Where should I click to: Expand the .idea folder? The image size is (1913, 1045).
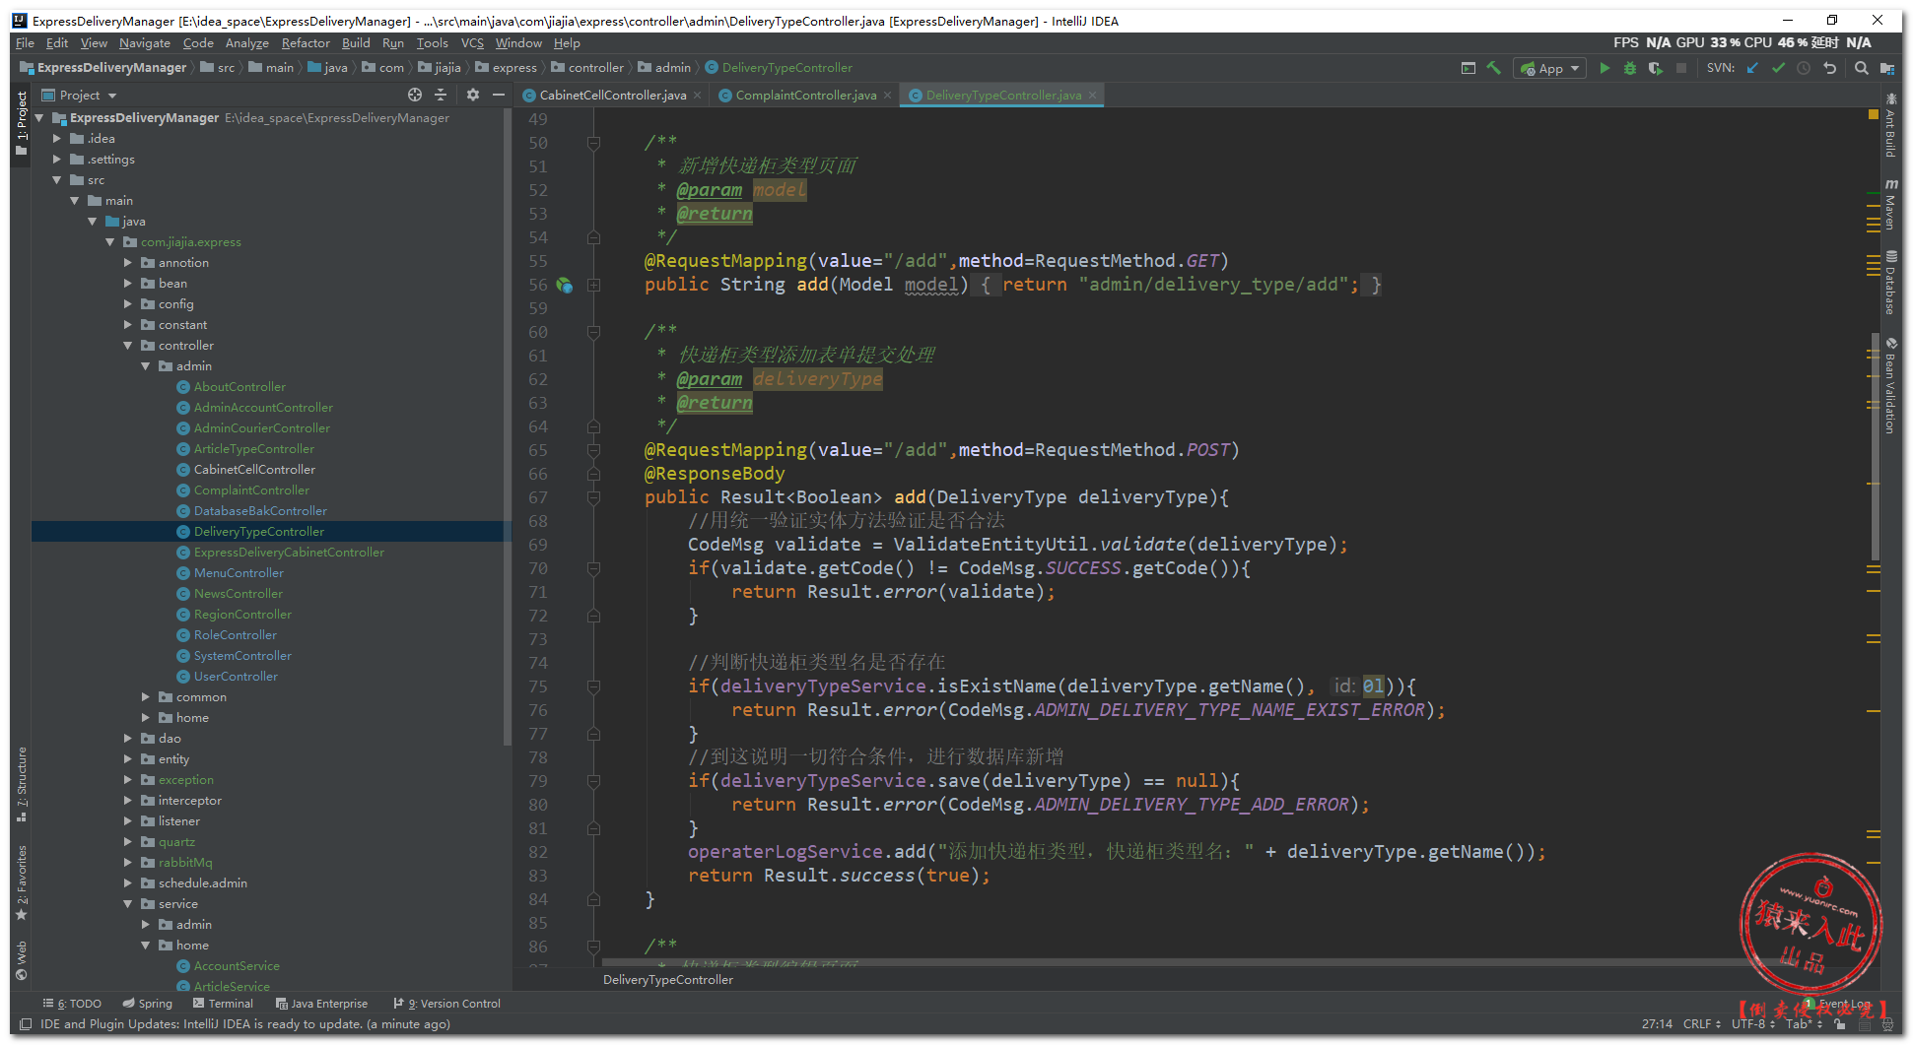57,139
